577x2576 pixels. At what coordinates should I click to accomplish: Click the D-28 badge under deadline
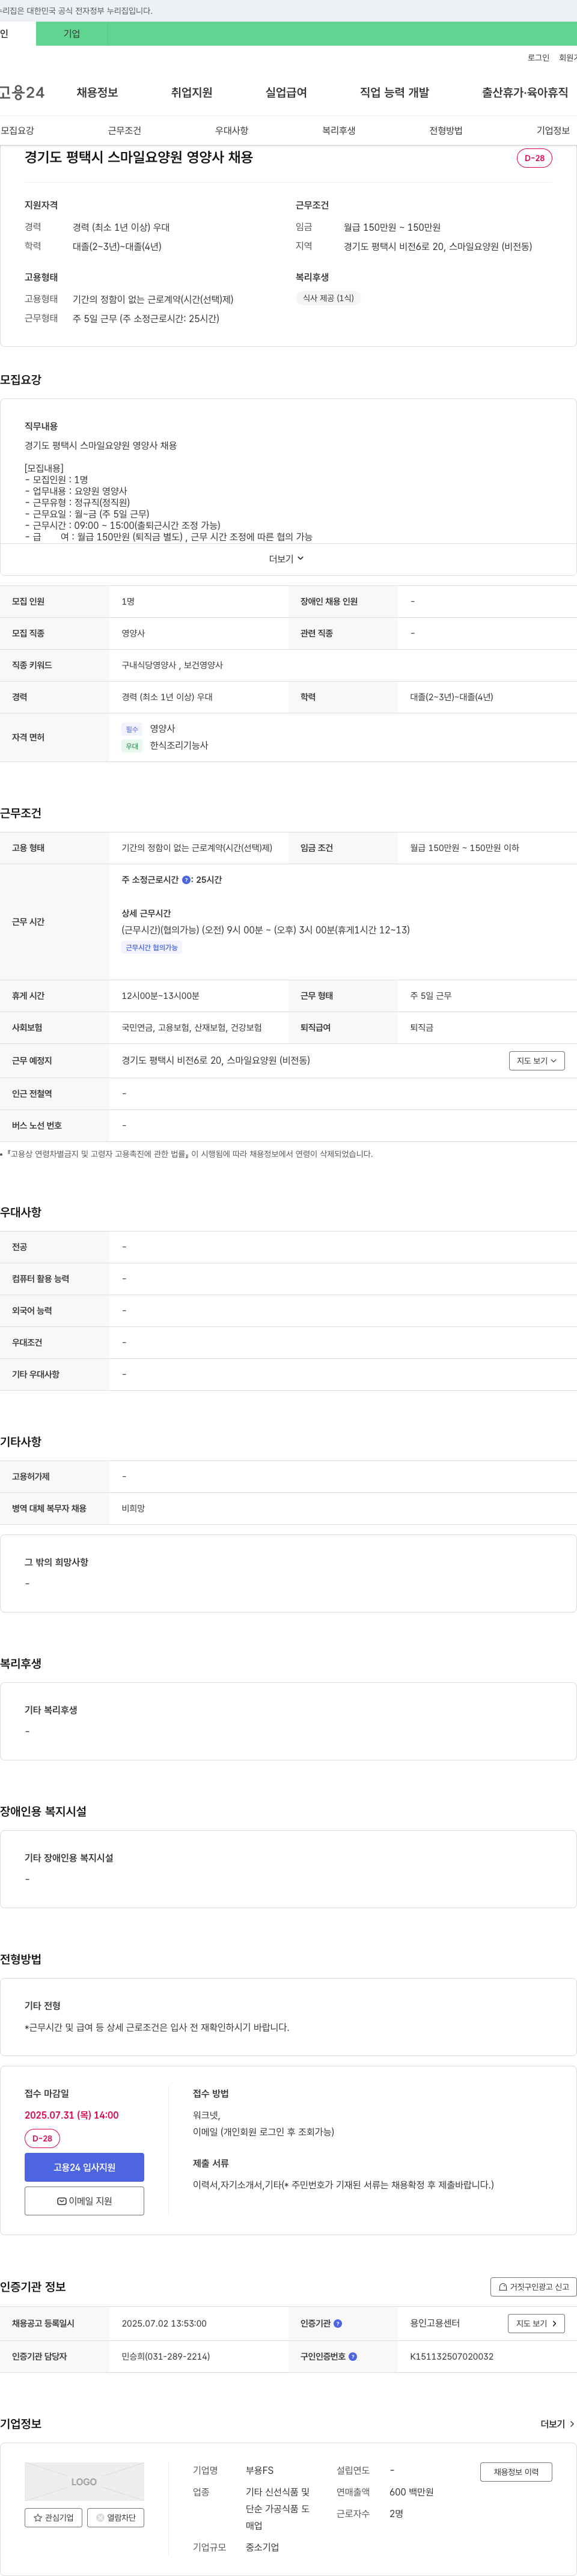[x=42, y=2138]
